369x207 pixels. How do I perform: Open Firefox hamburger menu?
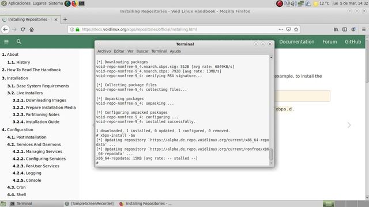click(x=364, y=29)
